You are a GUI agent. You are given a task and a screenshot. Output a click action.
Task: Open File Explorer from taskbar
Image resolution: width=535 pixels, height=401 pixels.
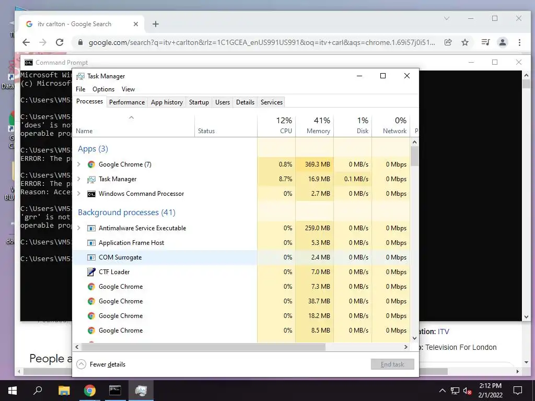(64, 391)
